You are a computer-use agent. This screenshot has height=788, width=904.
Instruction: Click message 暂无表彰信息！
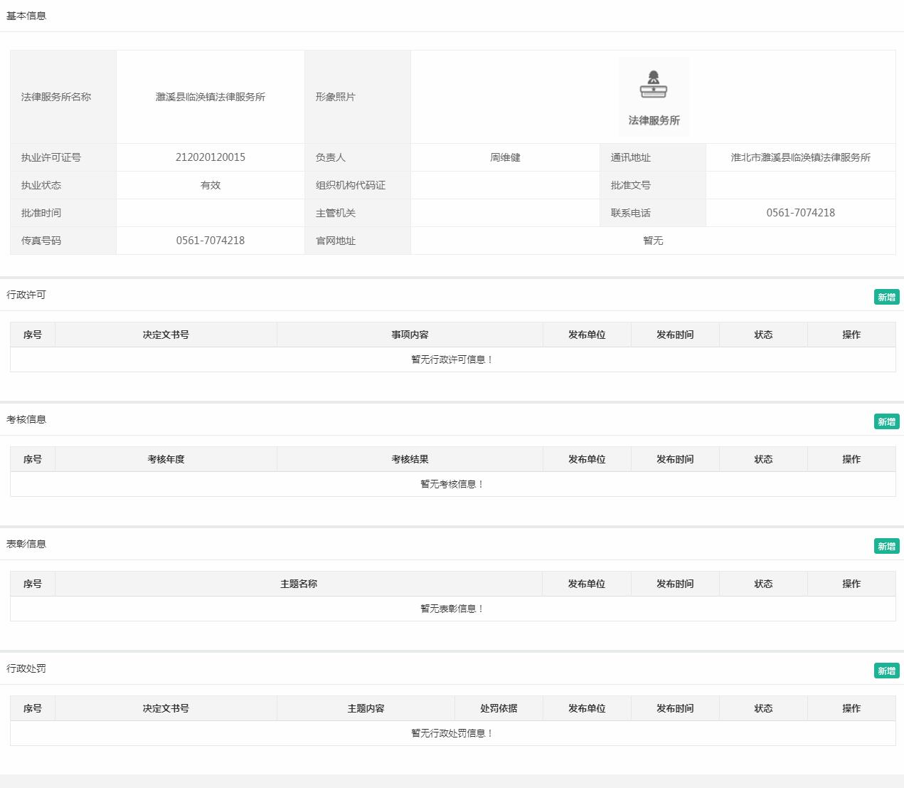452,609
